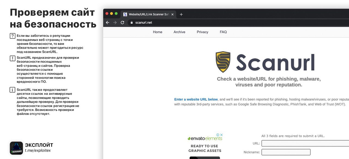
Task: Click the green maximize window button
Action: coord(116,13)
